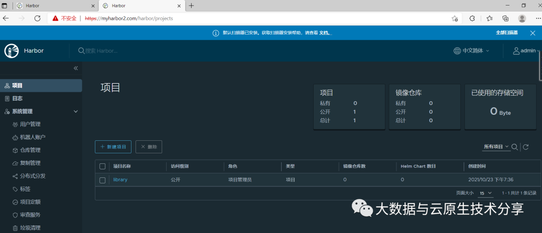Click the info icon in the banner

tap(216, 33)
